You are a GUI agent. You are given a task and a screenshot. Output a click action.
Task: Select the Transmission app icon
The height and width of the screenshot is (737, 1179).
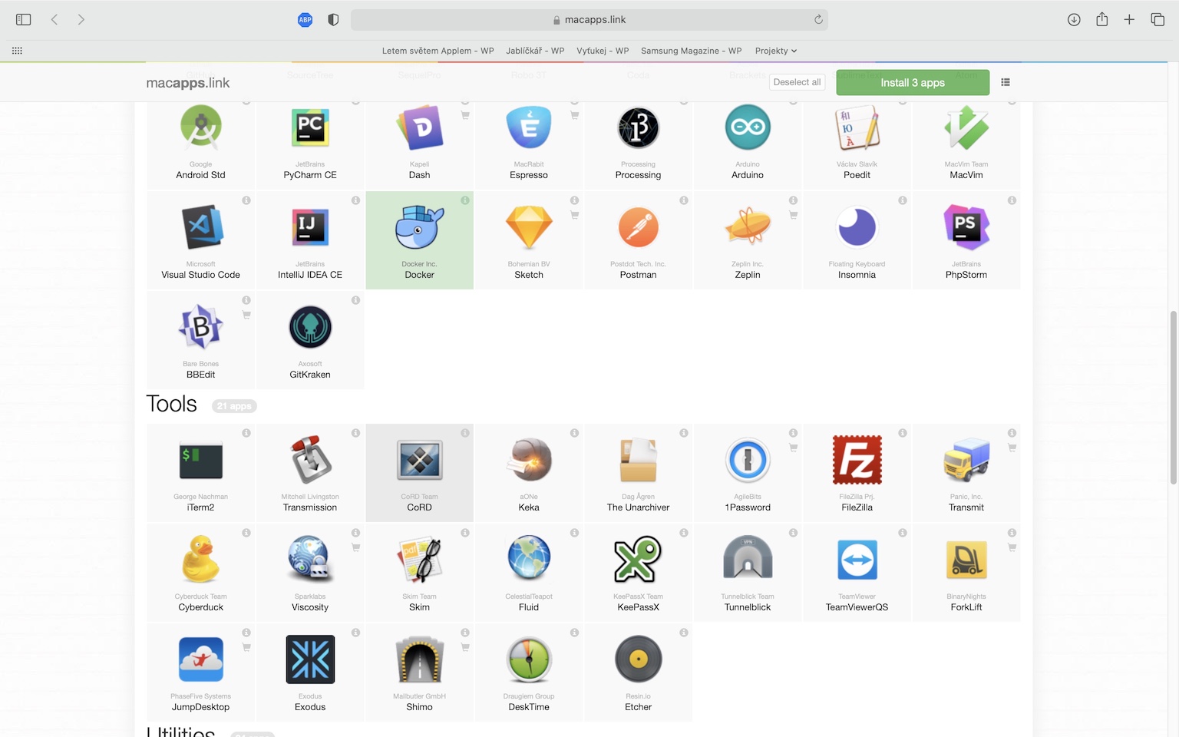[310, 460]
